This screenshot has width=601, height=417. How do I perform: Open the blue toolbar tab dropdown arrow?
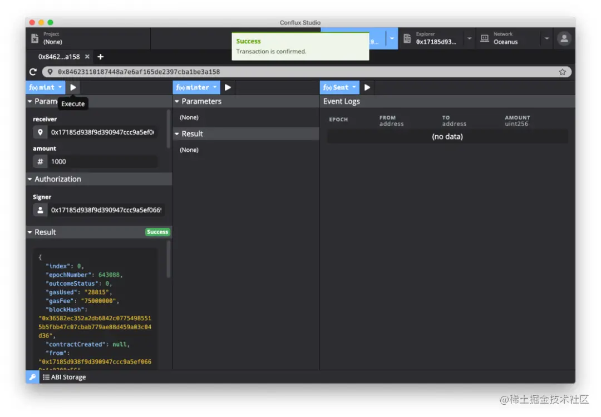pyautogui.click(x=392, y=38)
